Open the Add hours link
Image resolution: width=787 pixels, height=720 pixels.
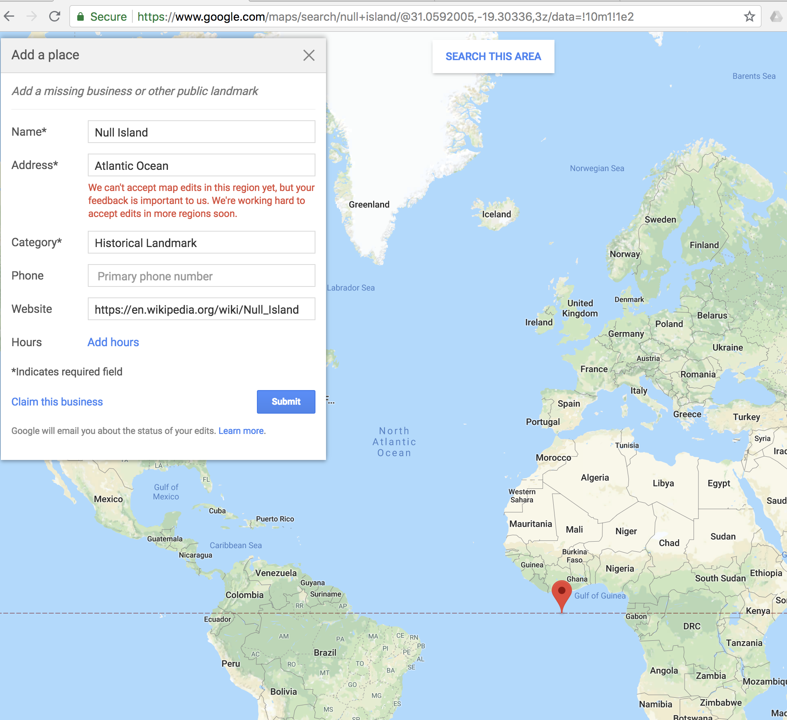(x=113, y=342)
